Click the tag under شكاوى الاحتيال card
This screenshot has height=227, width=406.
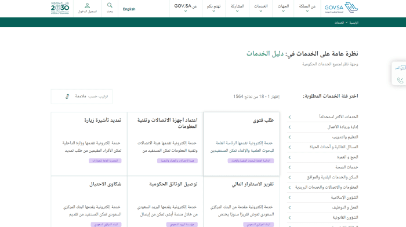pyautogui.click(x=106, y=225)
